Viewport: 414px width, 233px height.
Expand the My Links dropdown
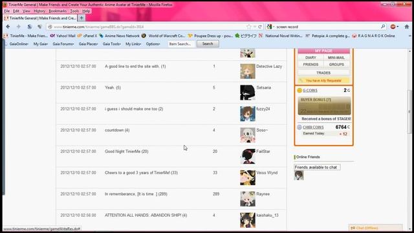pyautogui.click(x=133, y=44)
